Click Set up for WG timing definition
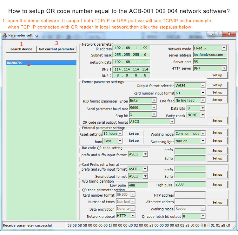Image resolution: width=238 pixels, height=235 pixels. click(x=217, y=185)
